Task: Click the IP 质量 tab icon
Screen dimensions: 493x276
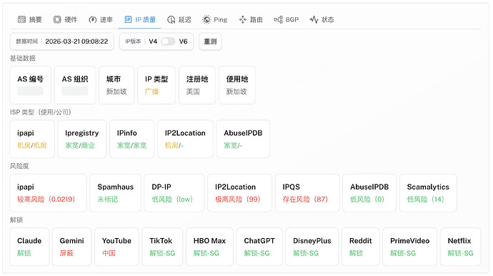Action: point(128,20)
